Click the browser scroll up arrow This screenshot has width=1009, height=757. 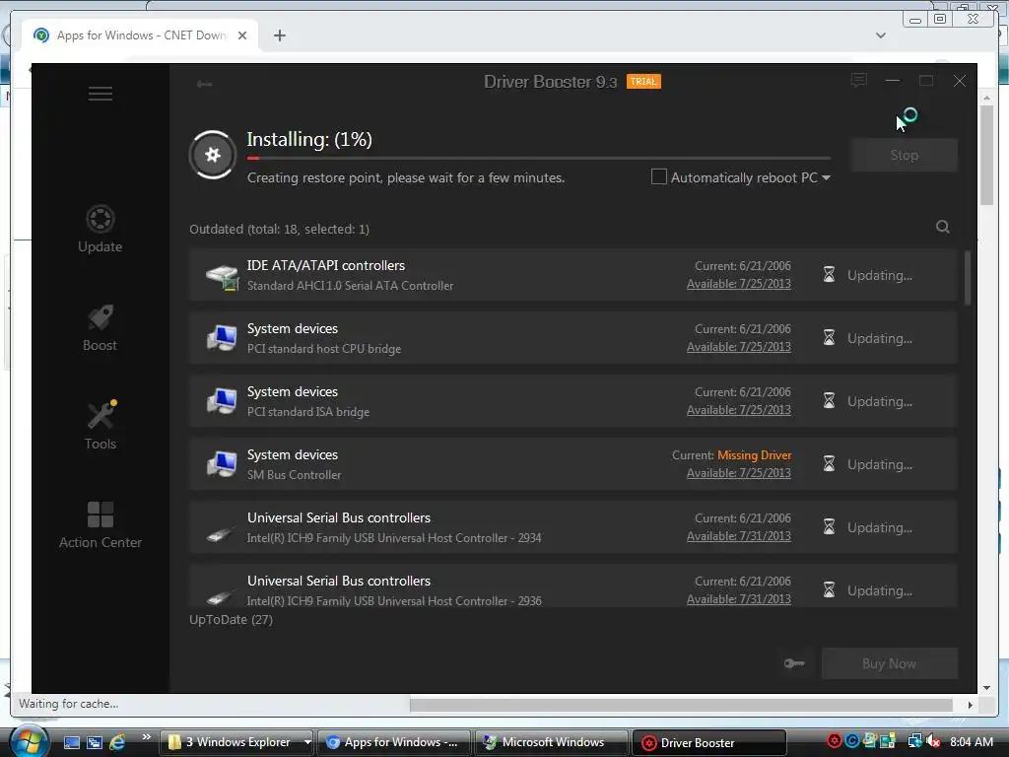(x=986, y=98)
